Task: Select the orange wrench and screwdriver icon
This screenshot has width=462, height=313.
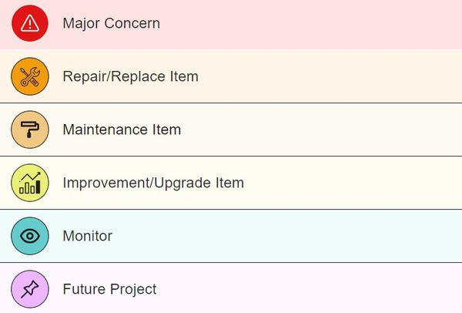Action: point(30,76)
